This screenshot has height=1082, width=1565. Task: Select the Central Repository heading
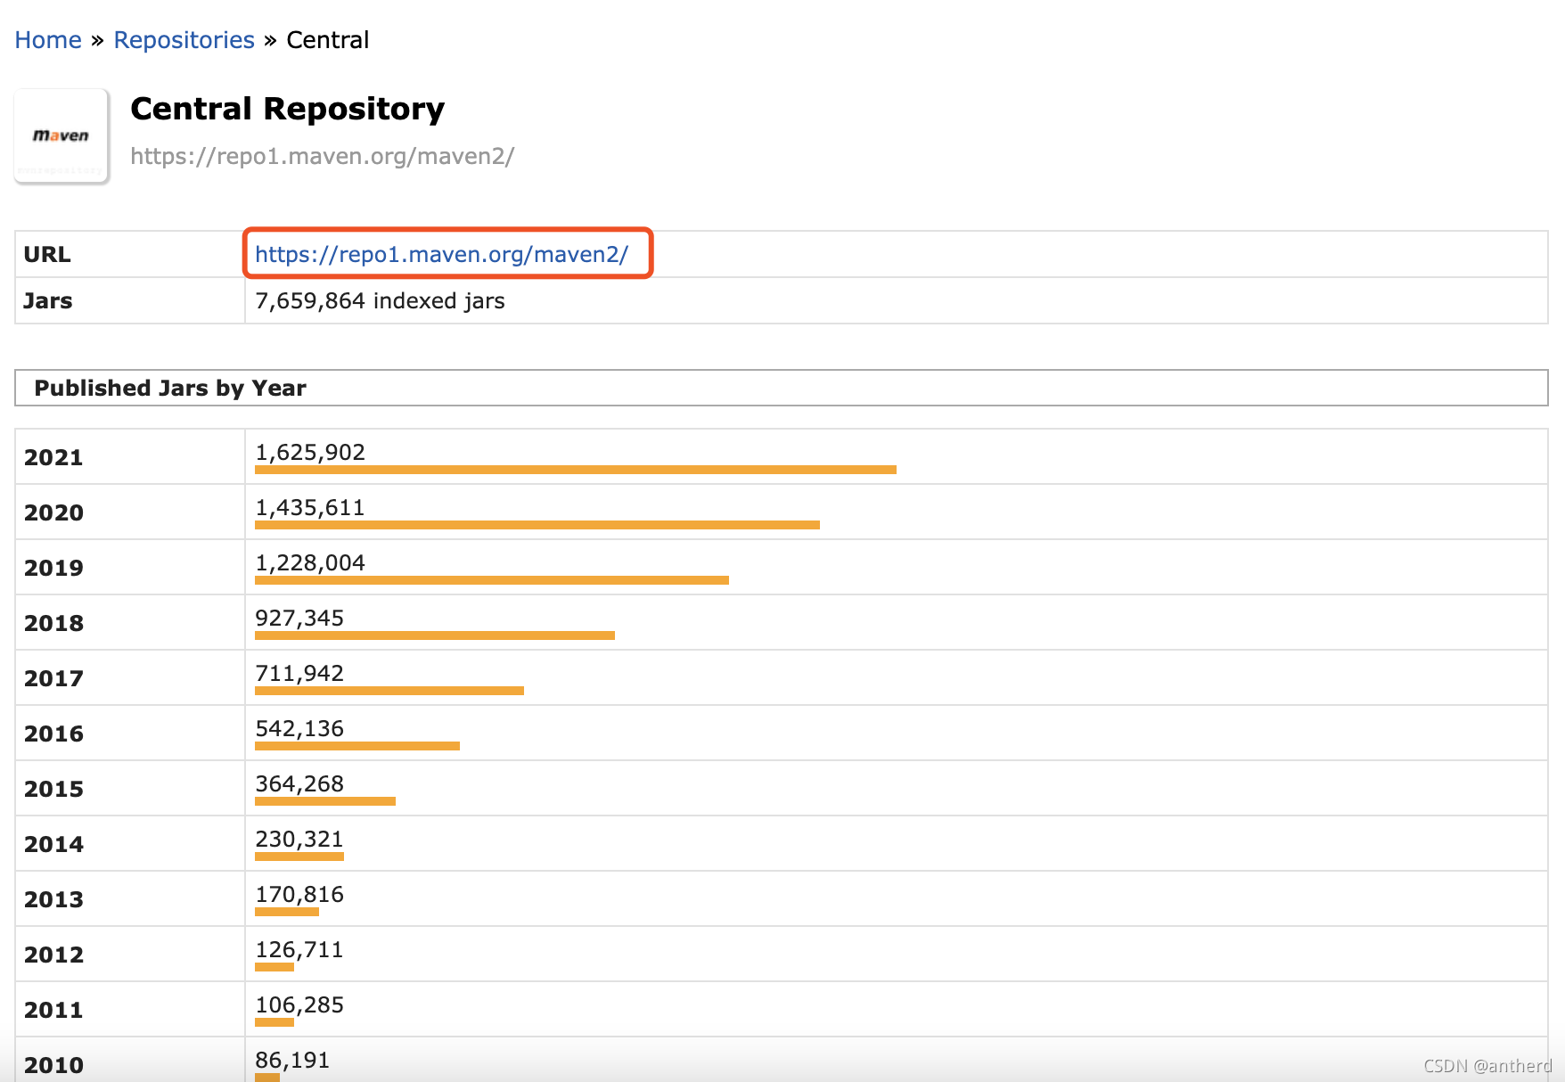click(287, 109)
